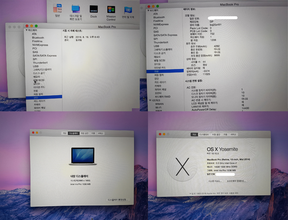
Task: Collapse 하드웨어 triangle in the 배터리 정보 window
Action: (149, 10)
